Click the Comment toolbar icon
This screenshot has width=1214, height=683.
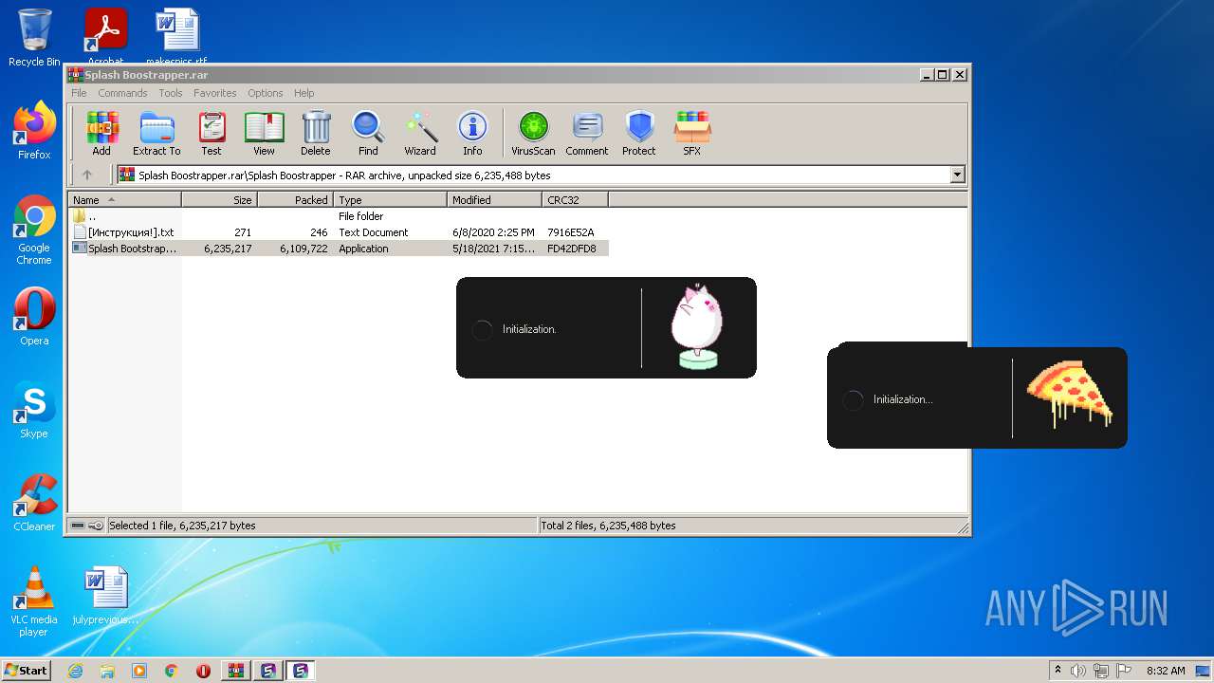(x=587, y=134)
